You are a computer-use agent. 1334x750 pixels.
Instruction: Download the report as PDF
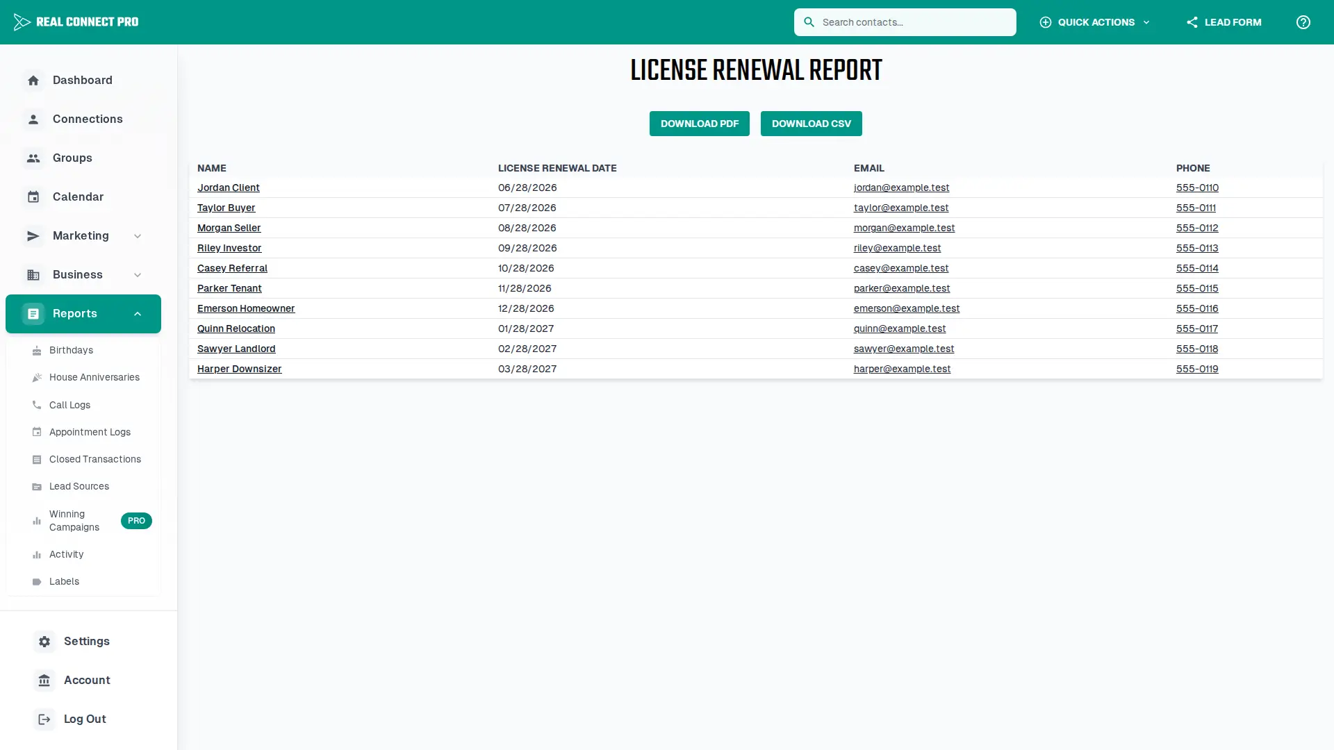699,124
